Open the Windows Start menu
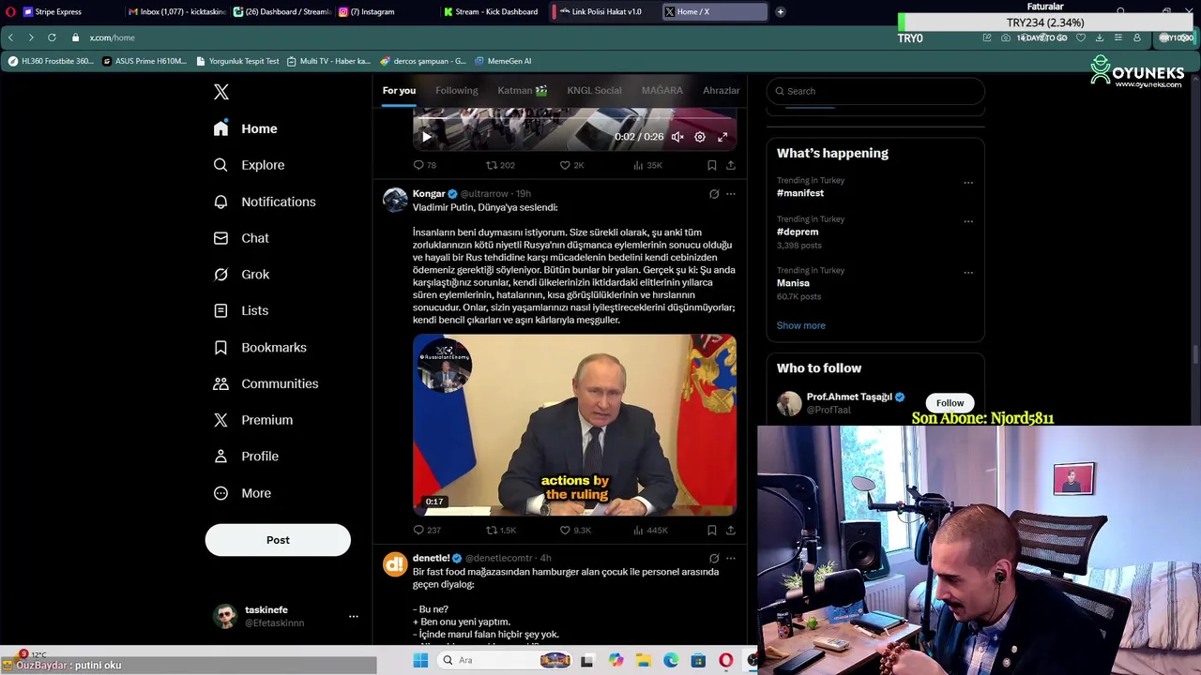Viewport: 1201px width, 675px height. 420,660
